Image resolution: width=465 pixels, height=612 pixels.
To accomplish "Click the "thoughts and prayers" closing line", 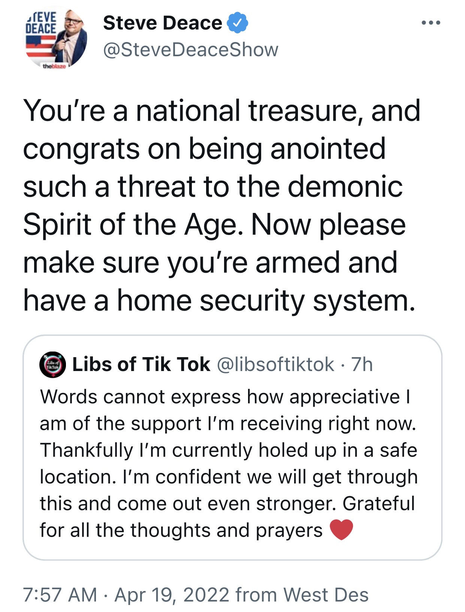I will coord(181,530).
